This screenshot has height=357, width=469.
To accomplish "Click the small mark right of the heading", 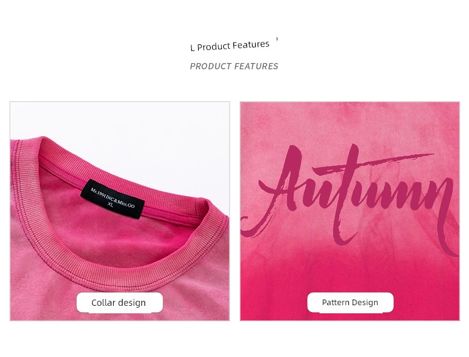I will click(x=277, y=39).
